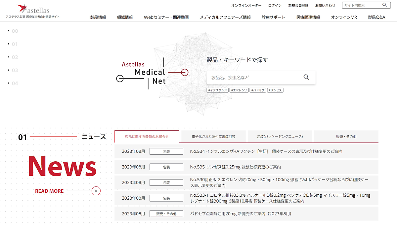397x228 pixels.
Task: Select #パドセブ keyword tag
Action: (x=258, y=90)
